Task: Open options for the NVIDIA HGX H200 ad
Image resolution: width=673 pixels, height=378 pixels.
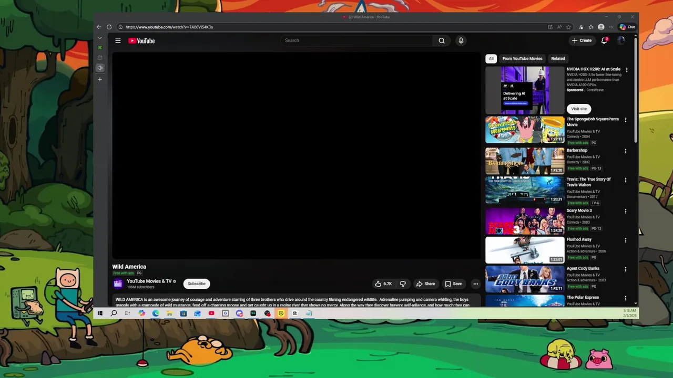Action: [x=626, y=69]
